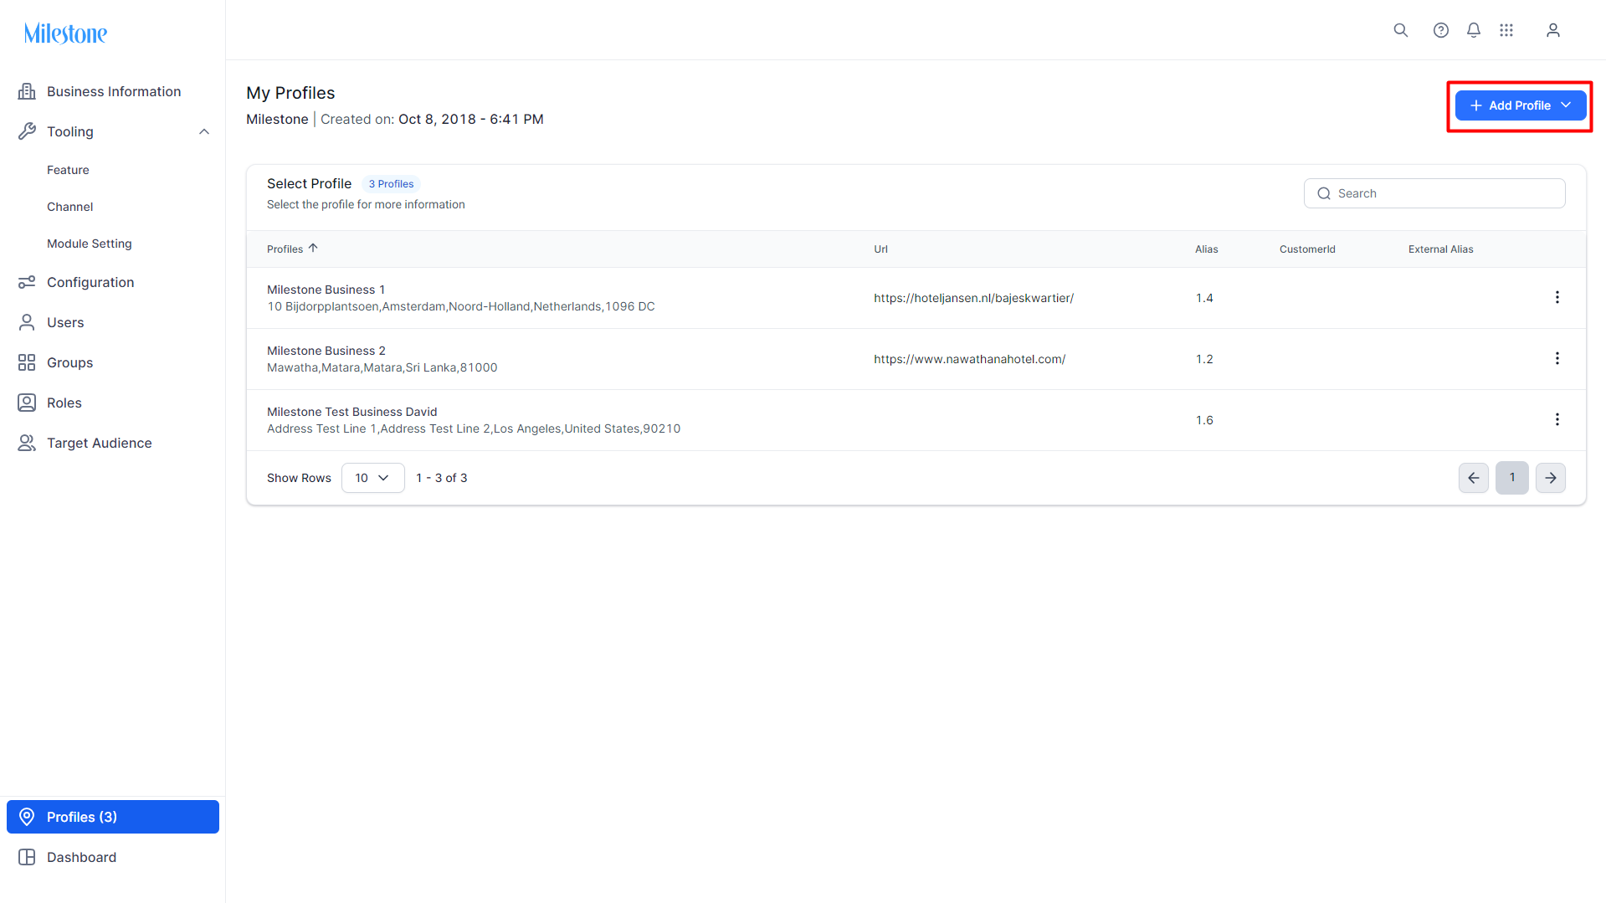Select page 1 in pagination
This screenshot has height=903, width=1606.
tap(1512, 478)
